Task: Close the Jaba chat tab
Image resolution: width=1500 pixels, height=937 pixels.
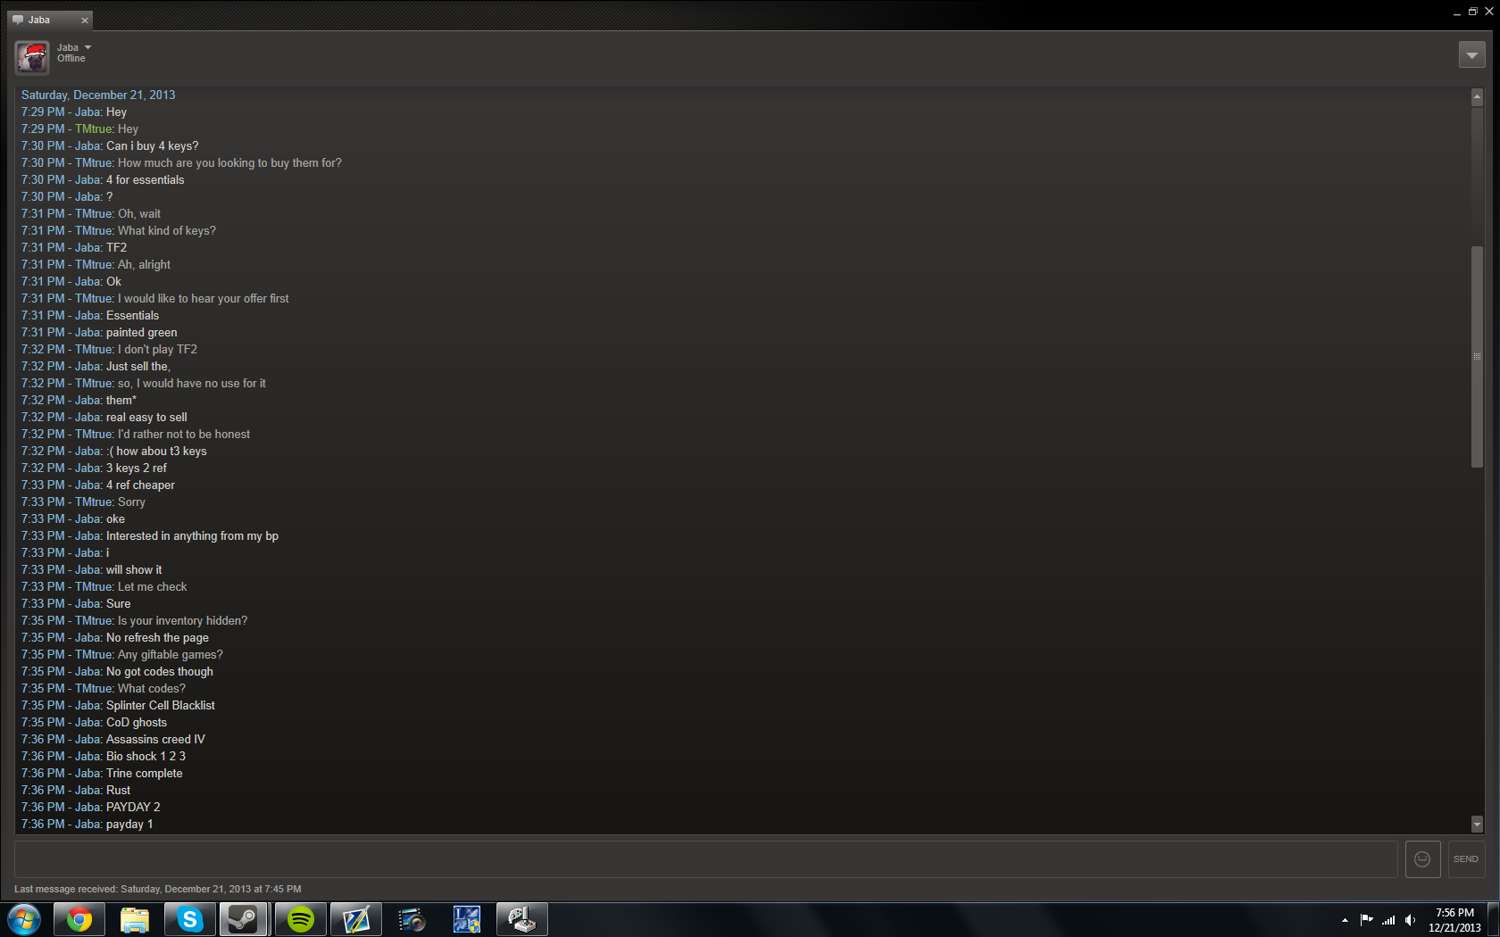Action: pyautogui.click(x=85, y=21)
